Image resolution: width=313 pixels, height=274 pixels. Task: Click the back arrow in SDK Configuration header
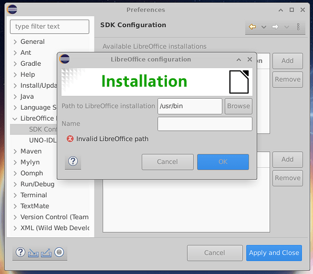[252, 26]
